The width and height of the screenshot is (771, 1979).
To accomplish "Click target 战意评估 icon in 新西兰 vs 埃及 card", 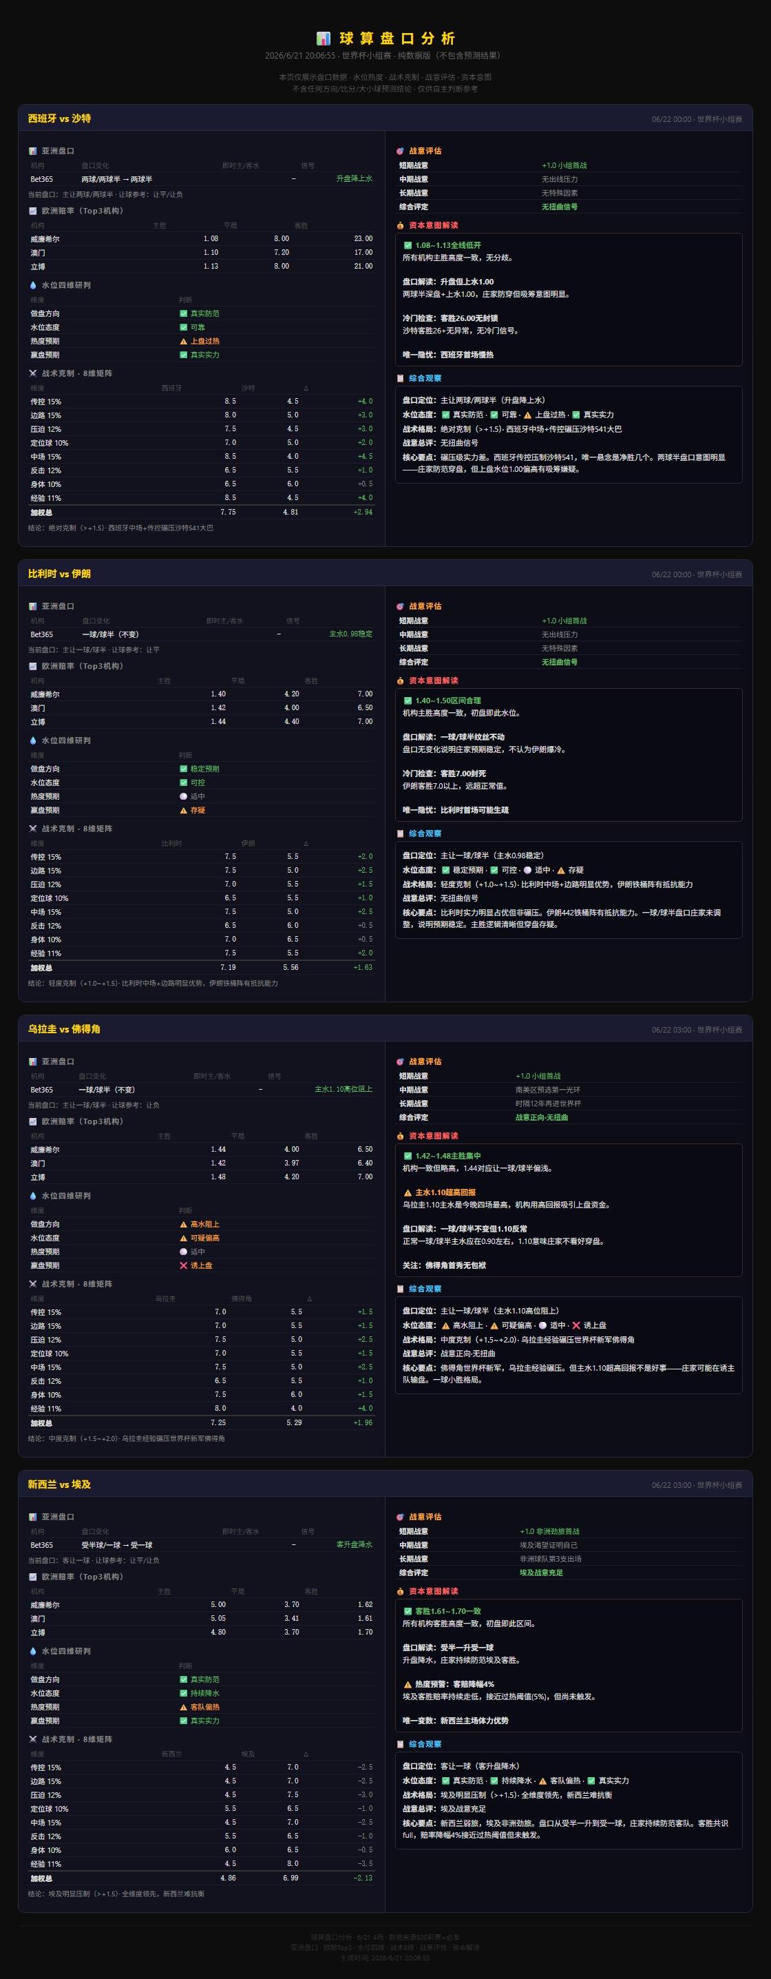I will pos(399,1518).
